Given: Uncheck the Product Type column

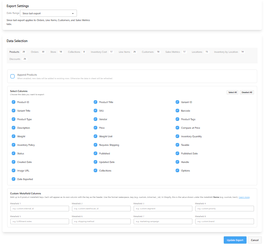Looking at the screenshot, I should point(14,119).
